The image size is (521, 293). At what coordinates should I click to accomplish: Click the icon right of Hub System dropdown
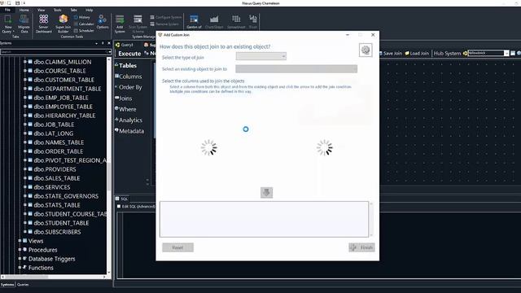513,53
